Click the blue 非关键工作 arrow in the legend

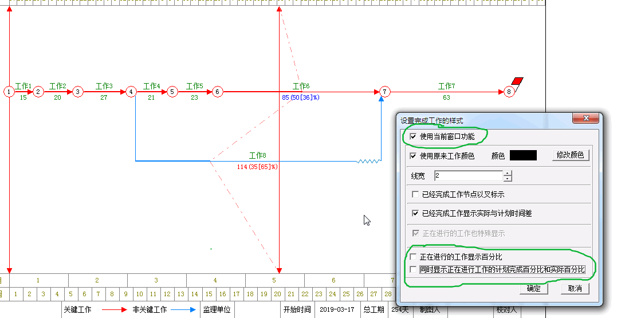pyautogui.click(x=183, y=310)
